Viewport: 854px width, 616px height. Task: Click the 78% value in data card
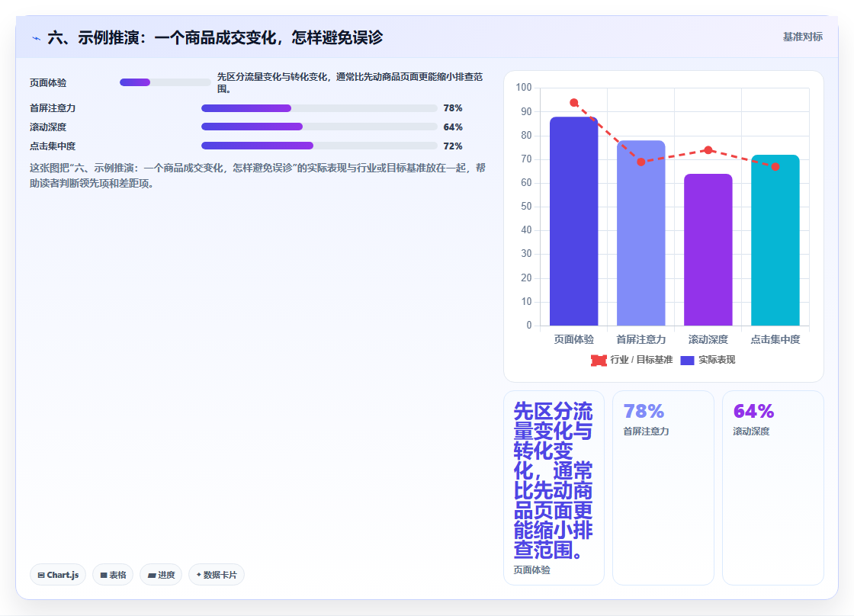[644, 411]
